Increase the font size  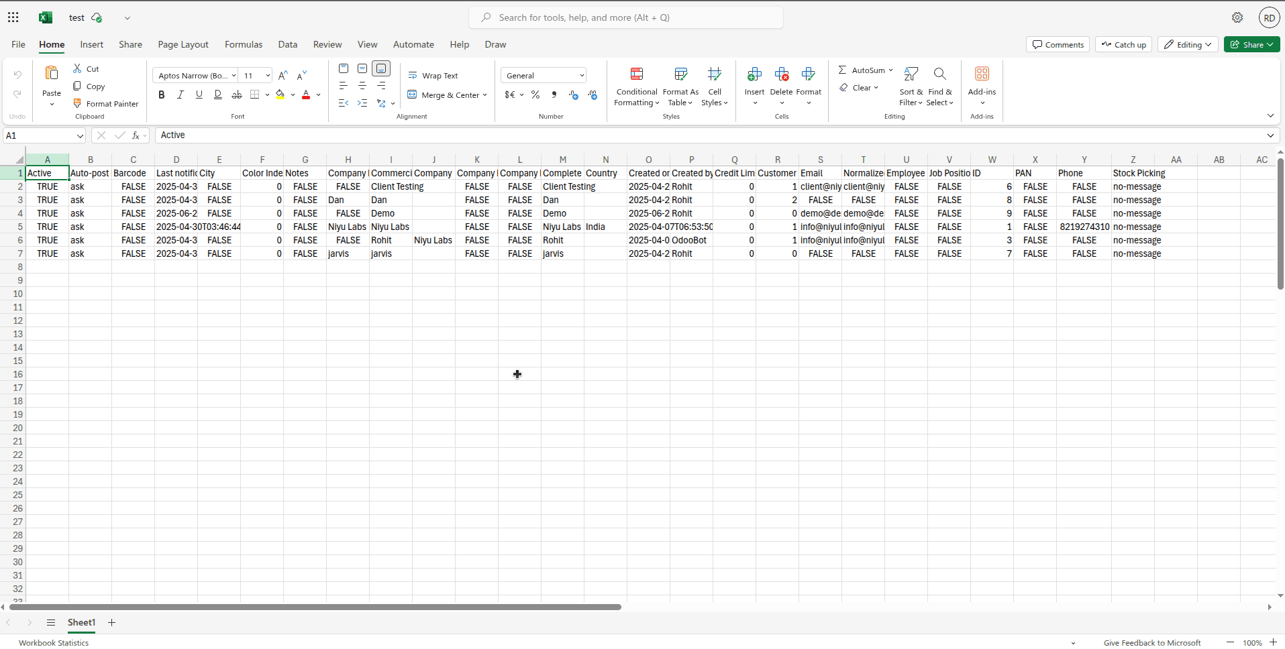click(x=283, y=75)
